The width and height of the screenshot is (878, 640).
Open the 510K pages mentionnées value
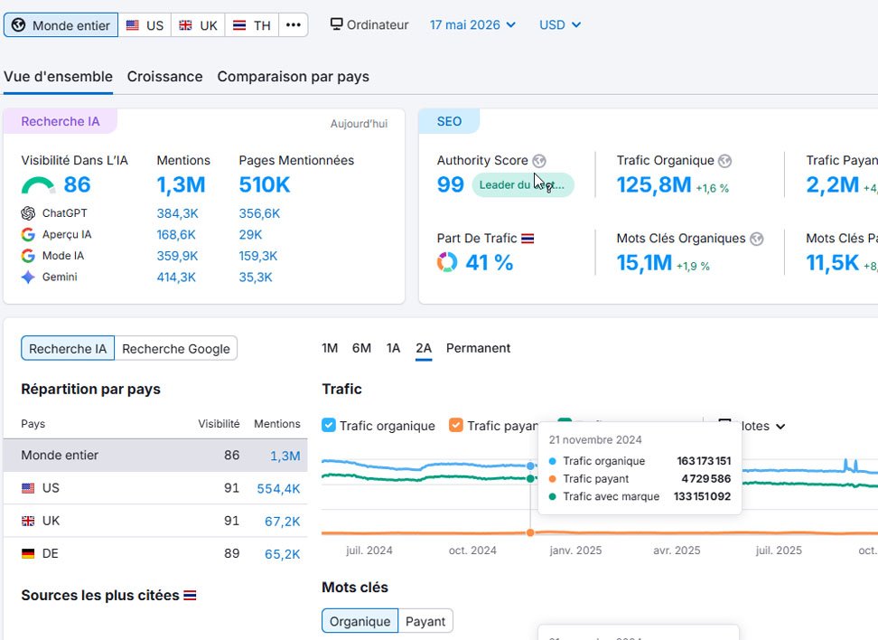pos(265,185)
